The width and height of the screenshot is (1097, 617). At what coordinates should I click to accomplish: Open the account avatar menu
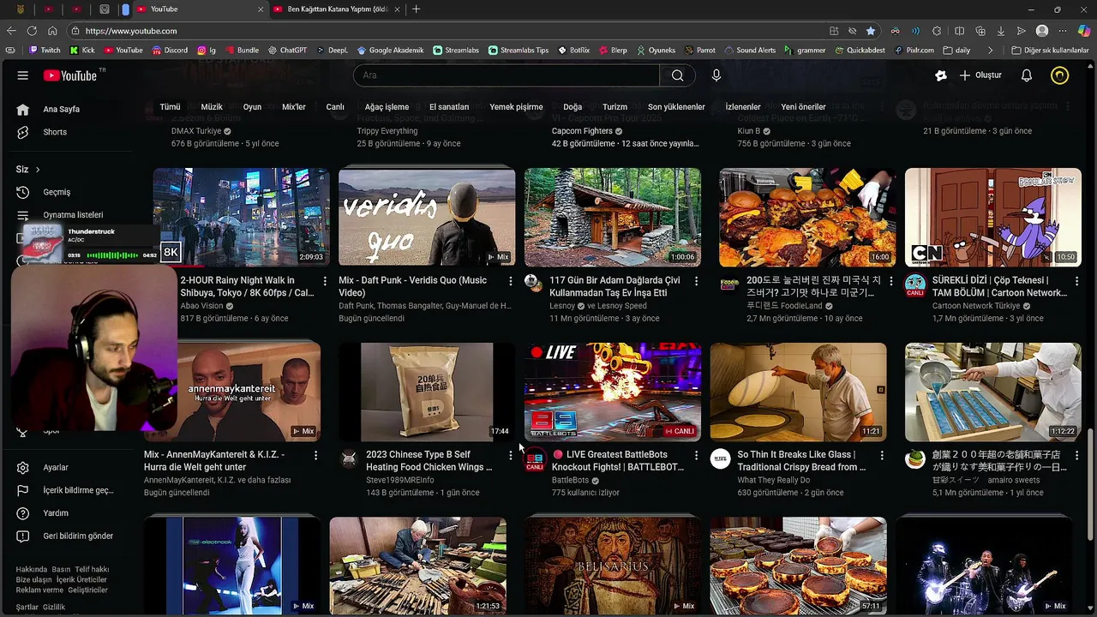(x=1060, y=75)
